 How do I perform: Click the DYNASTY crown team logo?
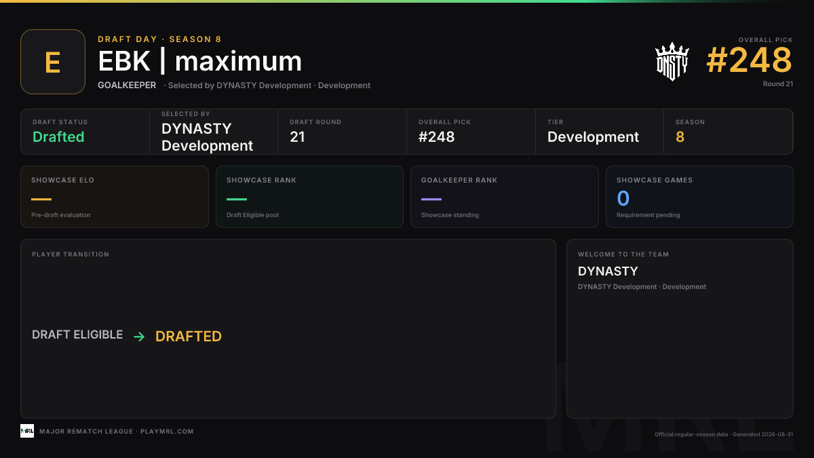[672, 62]
